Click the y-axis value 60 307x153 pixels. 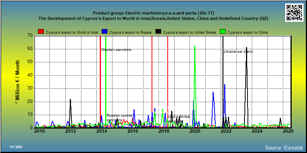pyautogui.click(x=30, y=49)
